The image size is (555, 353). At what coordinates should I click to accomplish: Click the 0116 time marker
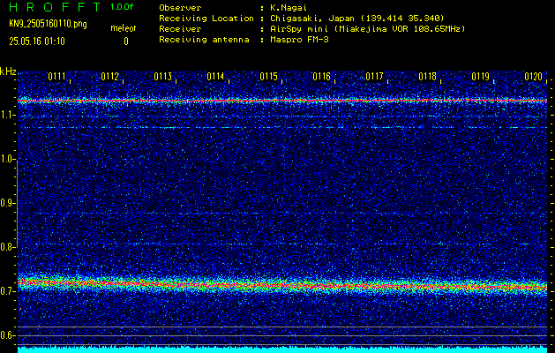click(x=321, y=76)
